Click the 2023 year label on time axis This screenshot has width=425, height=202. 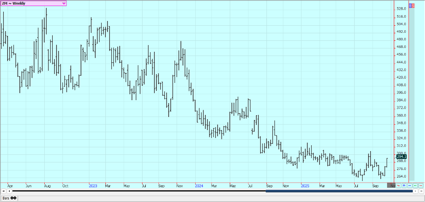point(93,185)
